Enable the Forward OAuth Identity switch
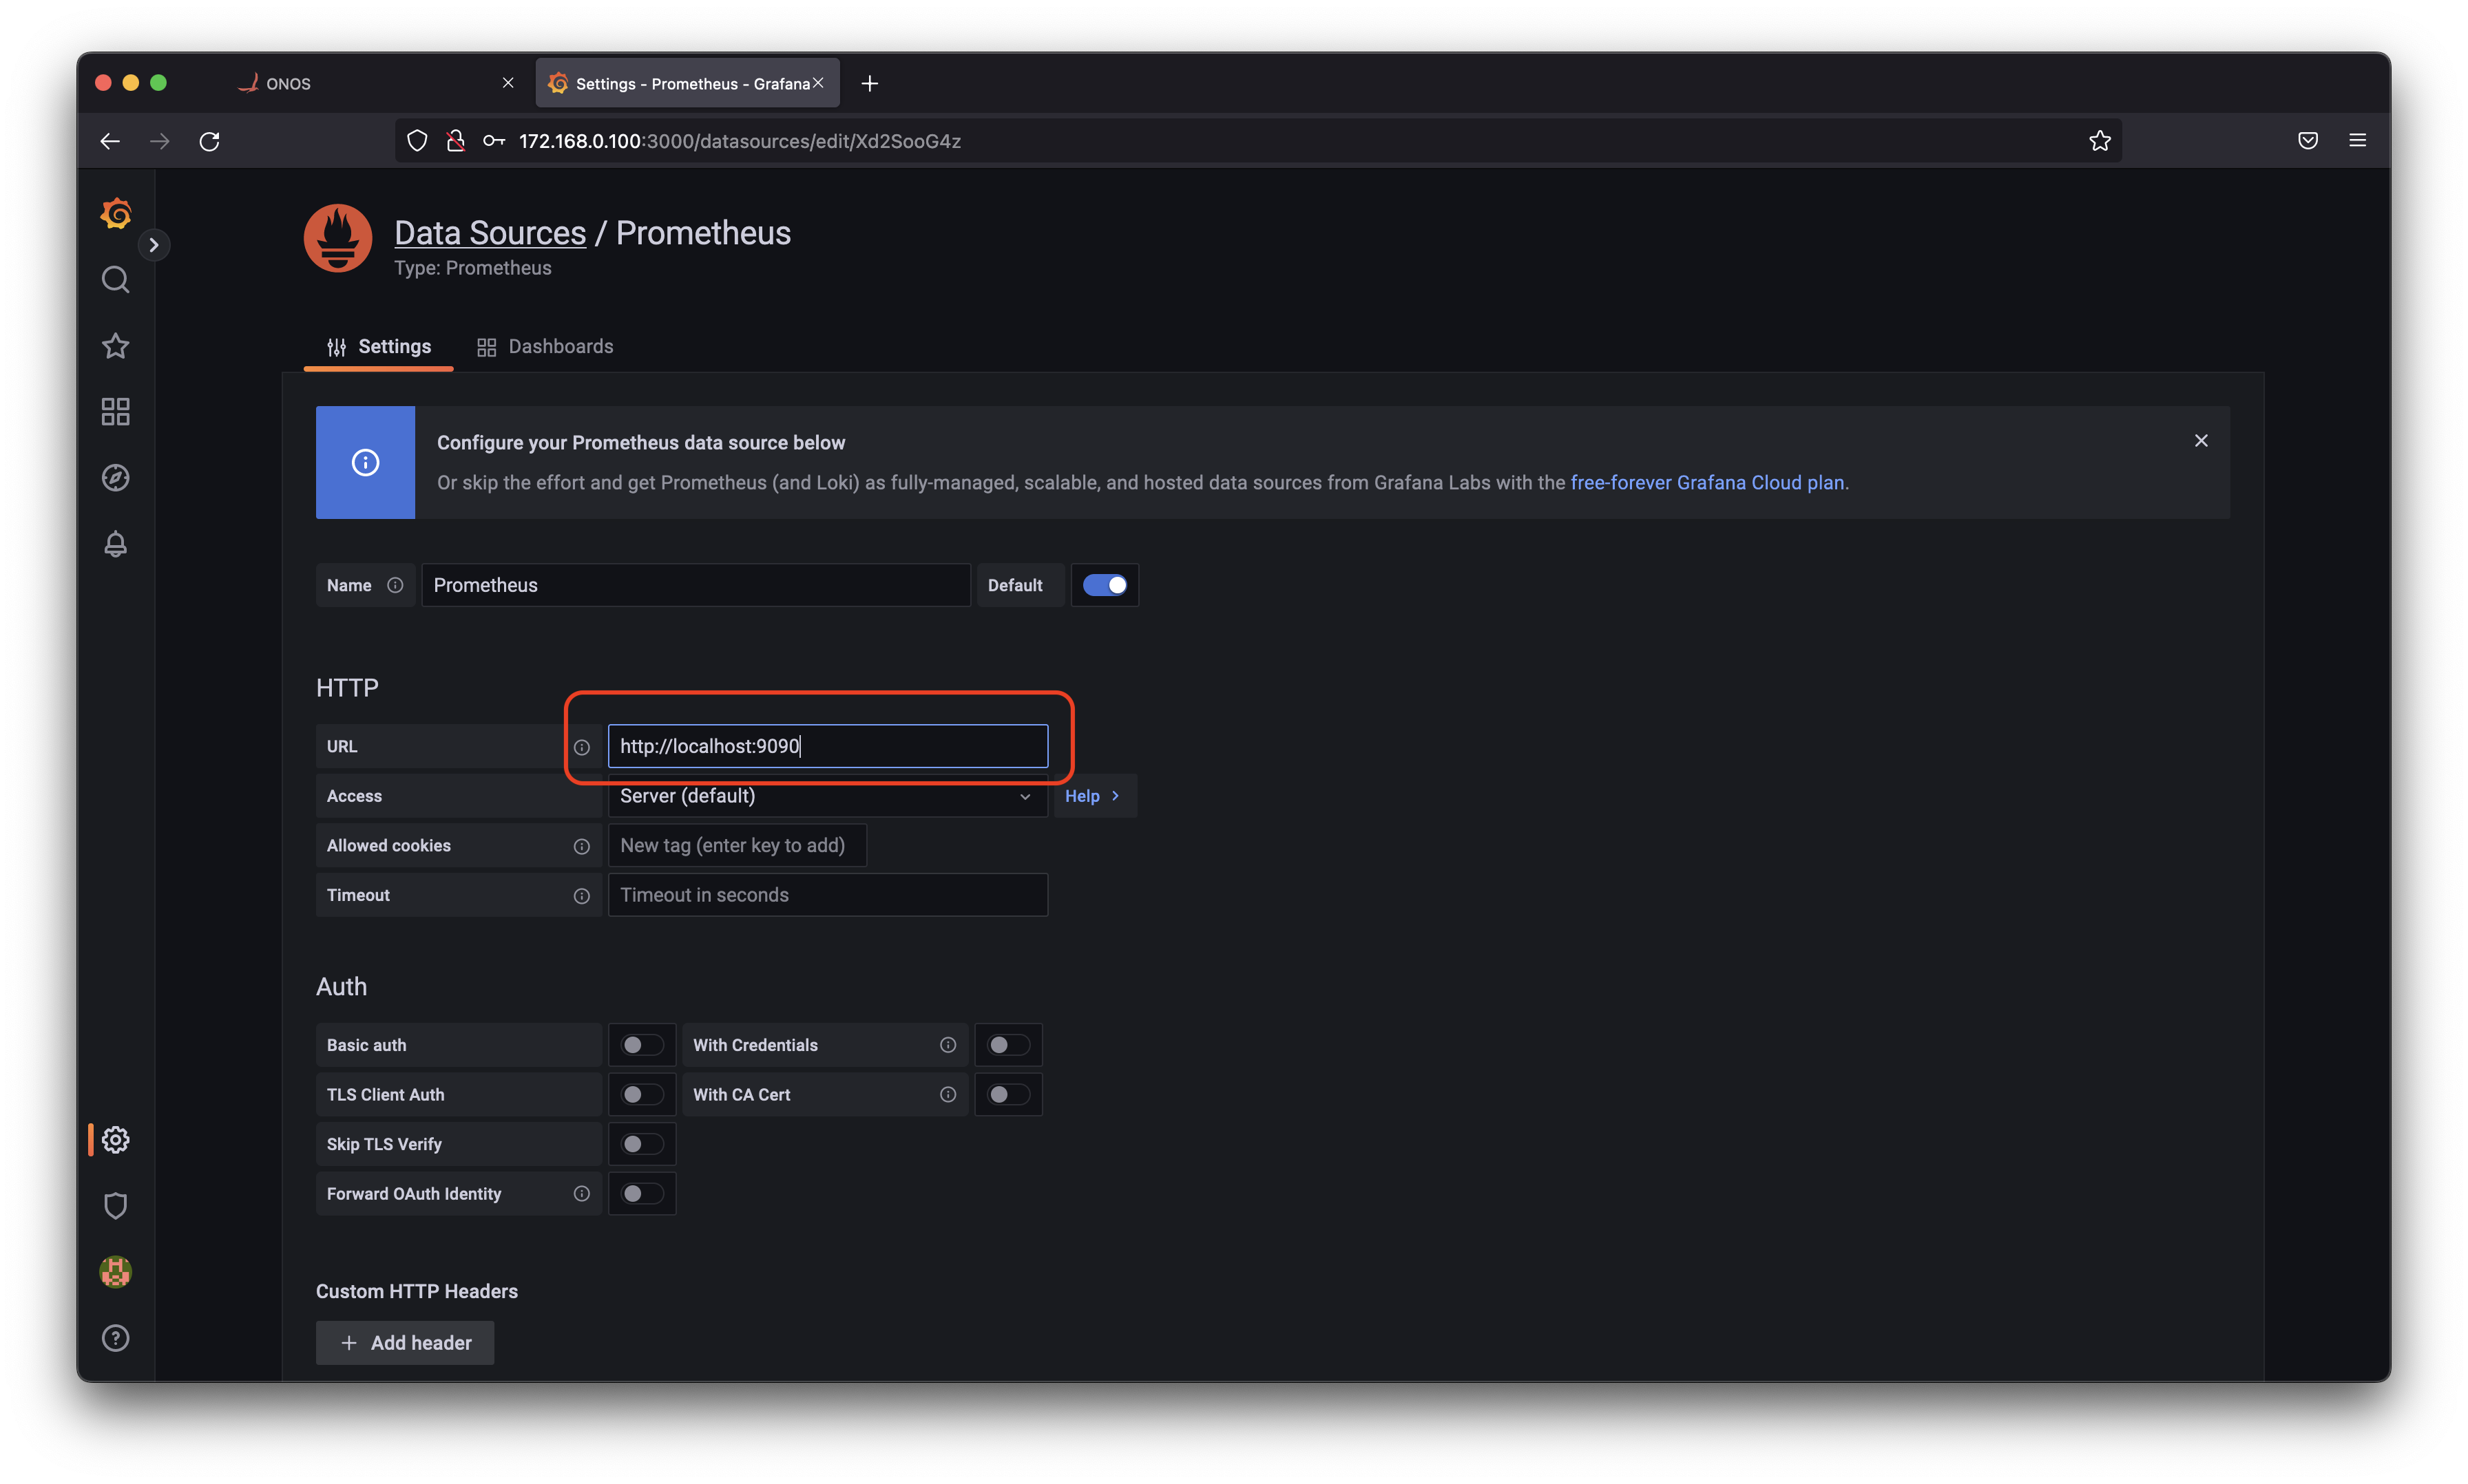The image size is (2468, 1484). [641, 1194]
